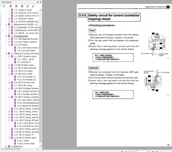
Task: Open bookmark 3.3.2 I/O port table
Action: pos(26,51)
